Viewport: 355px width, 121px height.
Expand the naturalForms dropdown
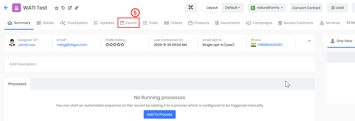click(267, 8)
